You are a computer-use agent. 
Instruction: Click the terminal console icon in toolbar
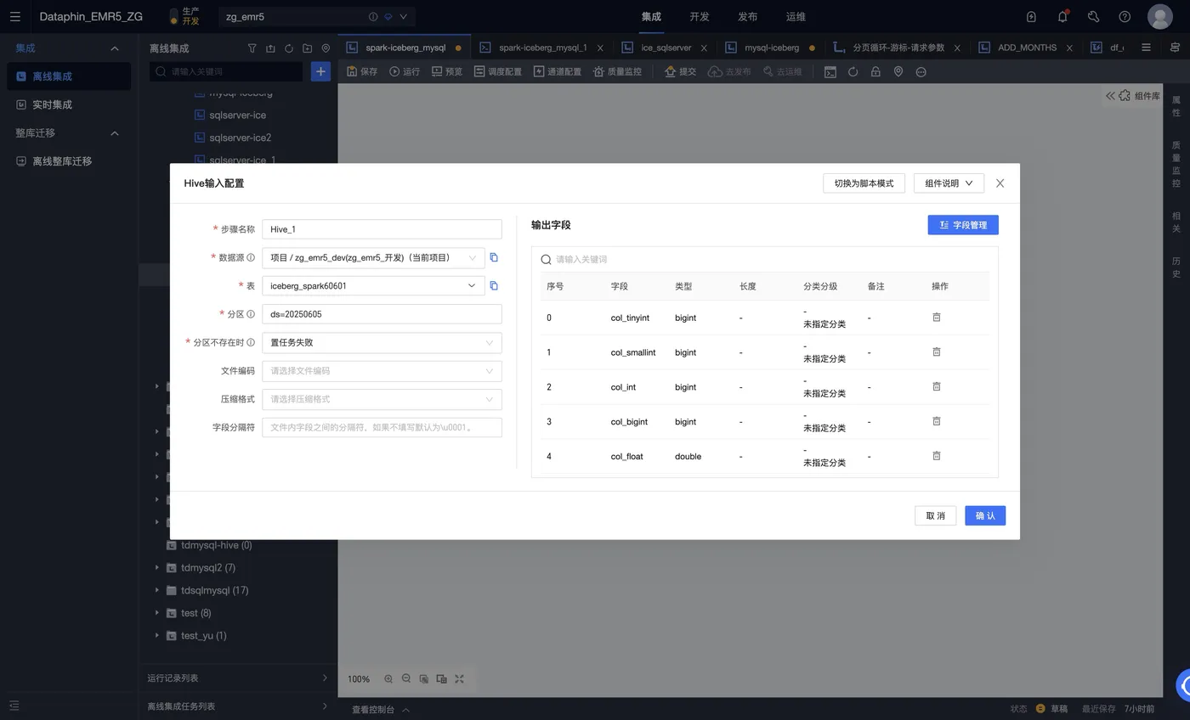click(x=830, y=72)
